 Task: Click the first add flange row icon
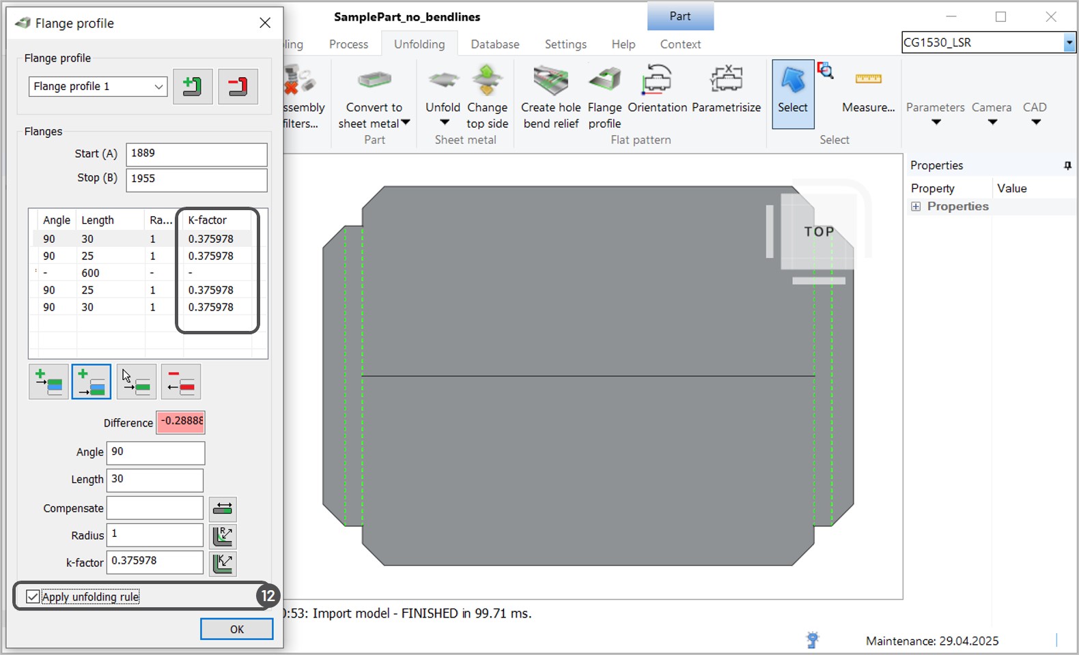click(x=48, y=382)
